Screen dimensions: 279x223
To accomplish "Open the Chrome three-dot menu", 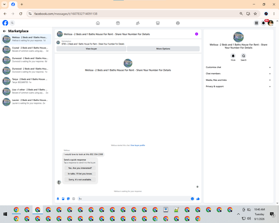I will click(274, 14).
